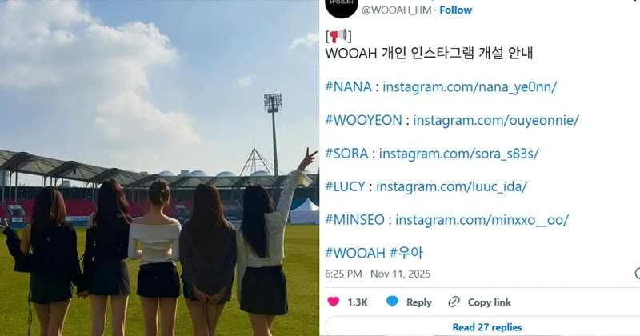The height and width of the screenshot is (336, 640).
Task: Open the #우아 hashtag
Action: pyautogui.click(x=406, y=253)
